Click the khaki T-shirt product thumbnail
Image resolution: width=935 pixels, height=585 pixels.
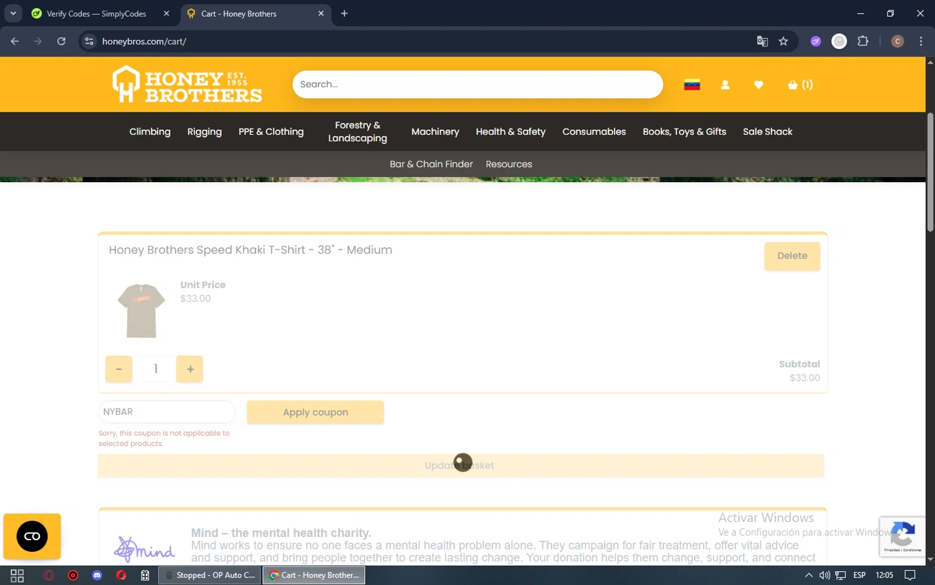point(141,311)
